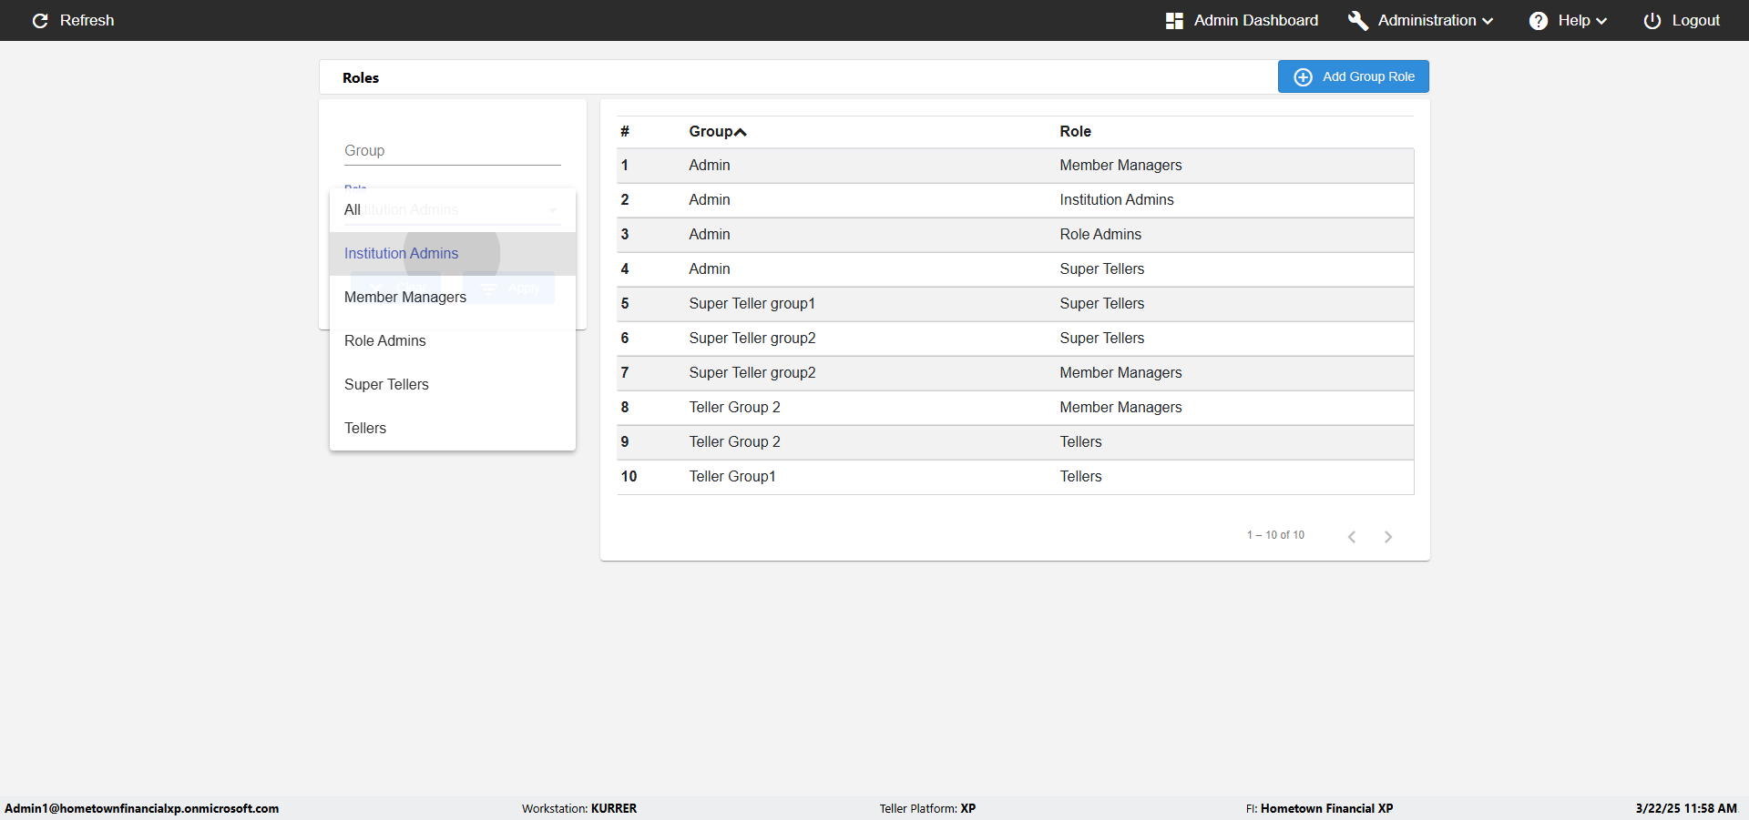Click FI: Hometown Financial XP status text
This screenshot has height=820, width=1749.
(x=1319, y=808)
